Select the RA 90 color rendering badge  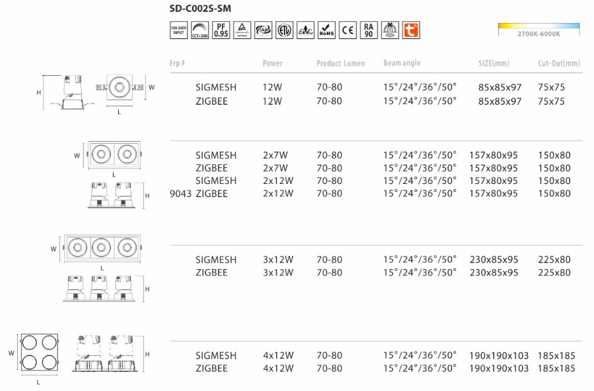(x=368, y=30)
